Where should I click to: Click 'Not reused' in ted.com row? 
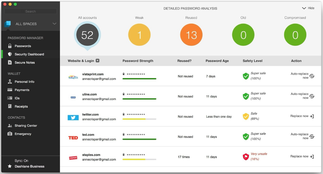tap(185, 137)
